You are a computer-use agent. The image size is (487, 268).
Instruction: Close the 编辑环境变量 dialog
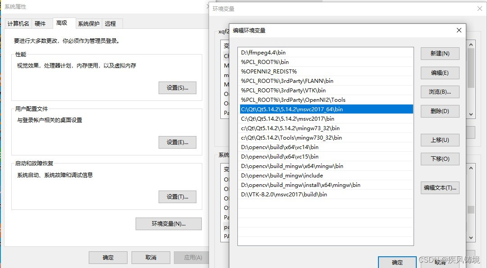click(459, 30)
